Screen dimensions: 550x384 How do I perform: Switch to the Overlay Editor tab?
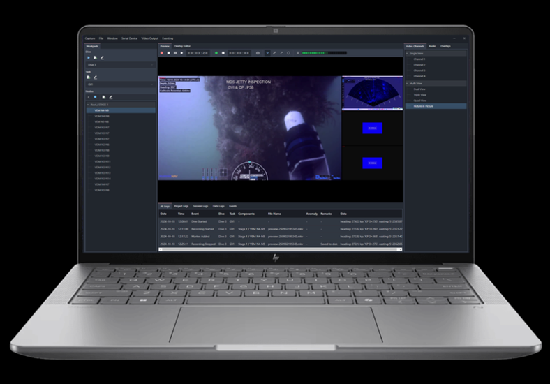click(x=182, y=46)
